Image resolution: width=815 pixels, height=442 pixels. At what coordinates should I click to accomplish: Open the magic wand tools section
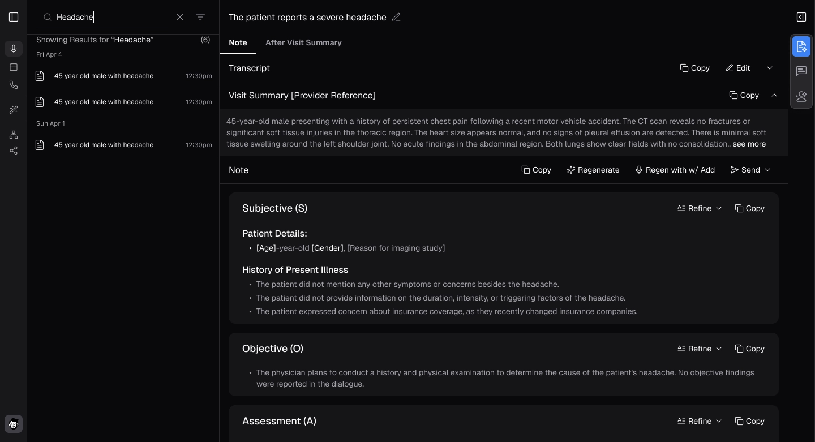tap(14, 110)
